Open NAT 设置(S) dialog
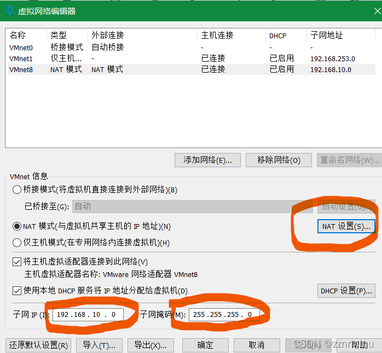This screenshot has width=382, height=353. (x=346, y=226)
